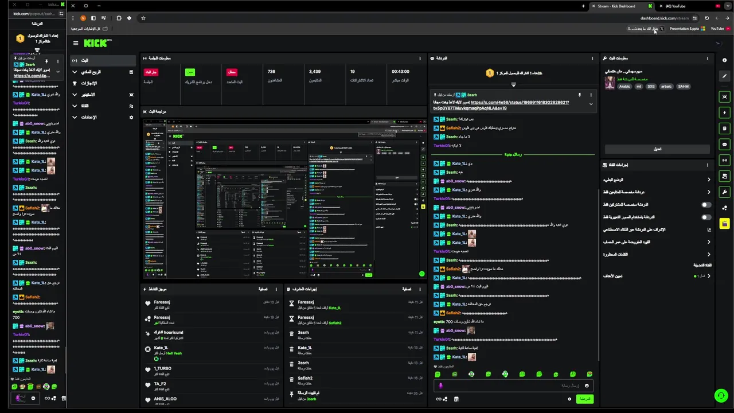Image resolution: width=734 pixels, height=413 pixels.
Task: Click the wide edit button under stream tags
Action: click(x=657, y=149)
